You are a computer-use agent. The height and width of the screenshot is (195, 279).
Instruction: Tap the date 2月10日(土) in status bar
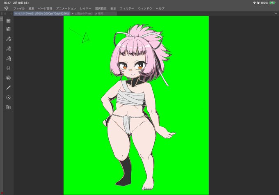point(21,3)
